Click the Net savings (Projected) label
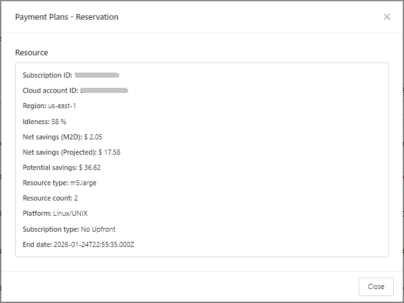This screenshot has height=303, width=404. (59, 152)
